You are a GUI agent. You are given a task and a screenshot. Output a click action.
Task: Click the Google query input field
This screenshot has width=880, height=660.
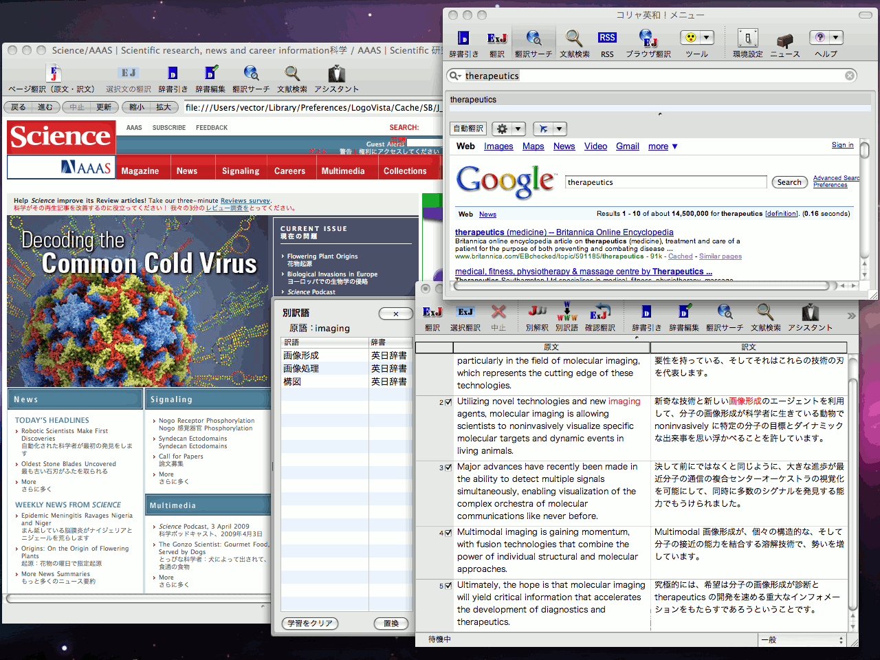click(x=665, y=182)
